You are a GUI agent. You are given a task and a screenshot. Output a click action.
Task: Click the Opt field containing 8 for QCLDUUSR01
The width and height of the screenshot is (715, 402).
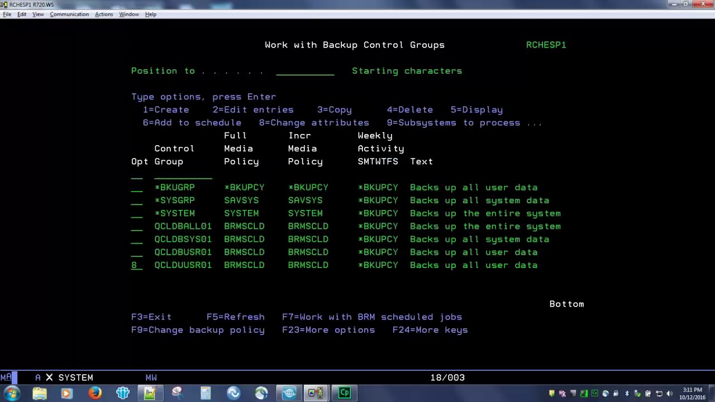click(x=137, y=265)
